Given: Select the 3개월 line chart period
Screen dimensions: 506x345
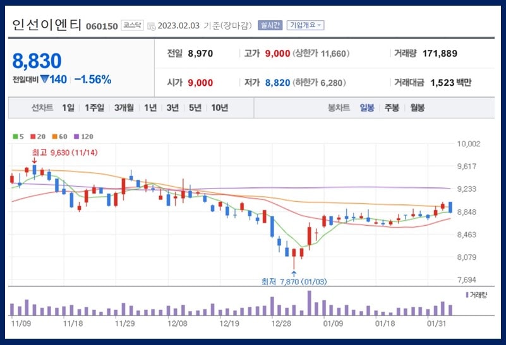Looking at the screenshot, I should (124, 108).
